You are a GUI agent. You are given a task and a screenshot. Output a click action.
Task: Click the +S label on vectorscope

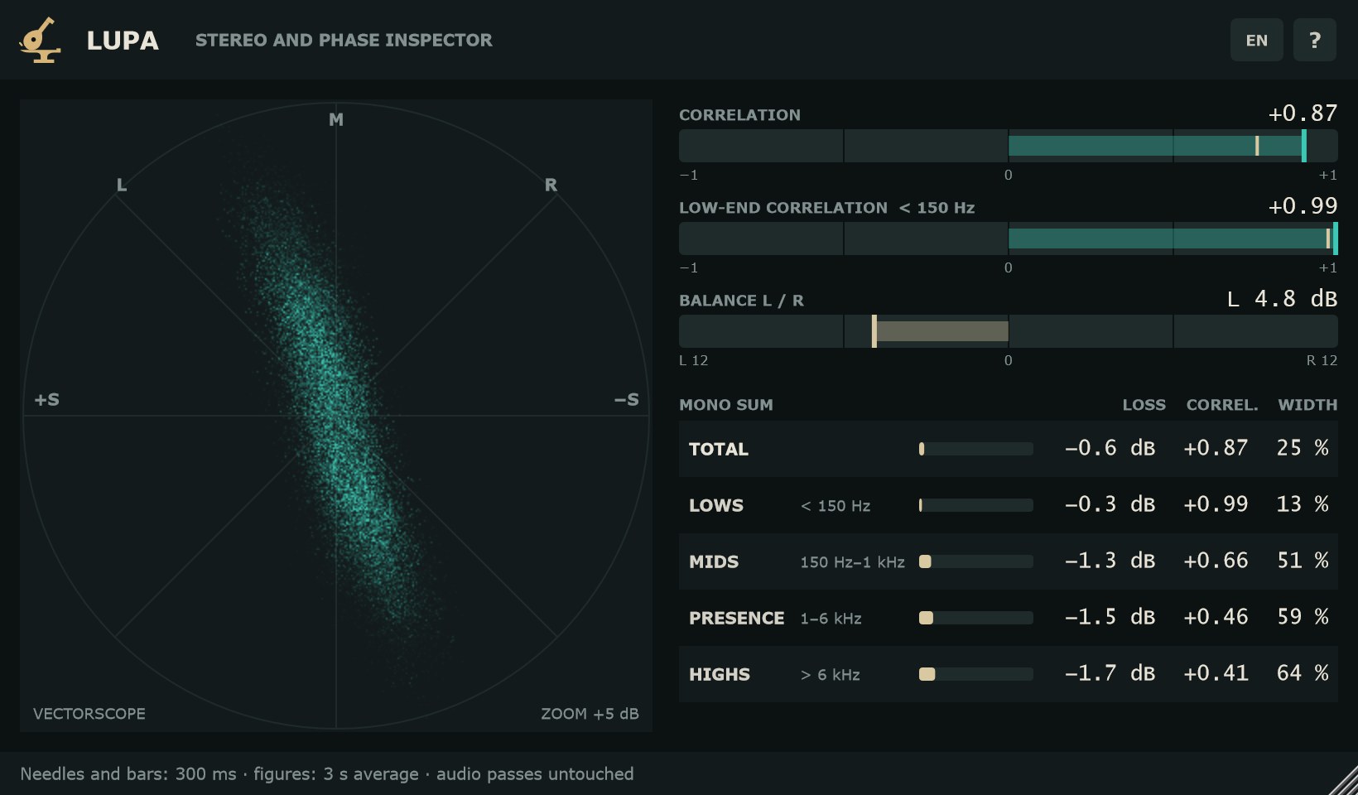(46, 400)
